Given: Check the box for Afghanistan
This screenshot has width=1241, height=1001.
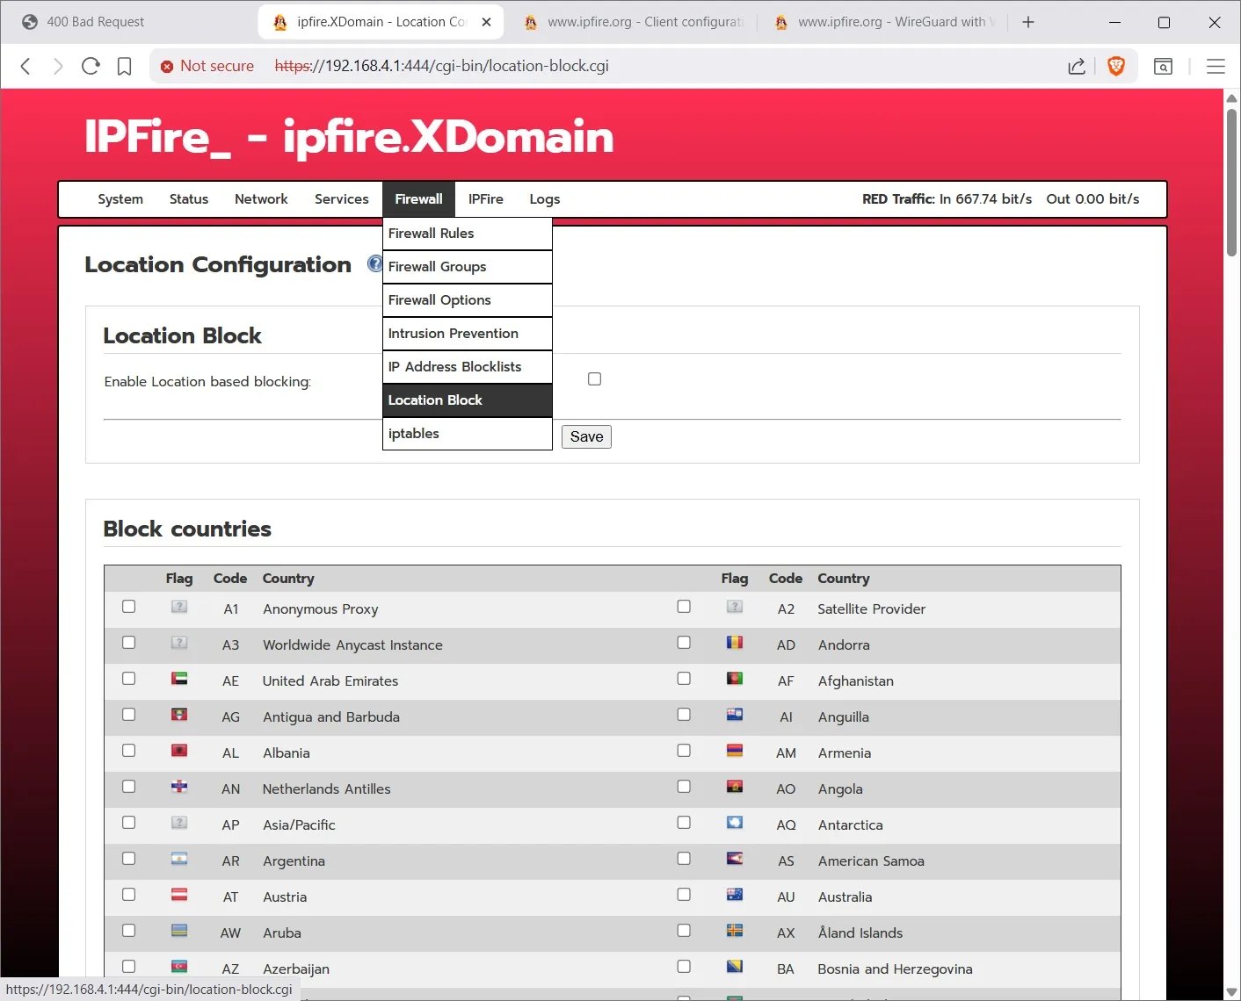Looking at the screenshot, I should 684,679.
